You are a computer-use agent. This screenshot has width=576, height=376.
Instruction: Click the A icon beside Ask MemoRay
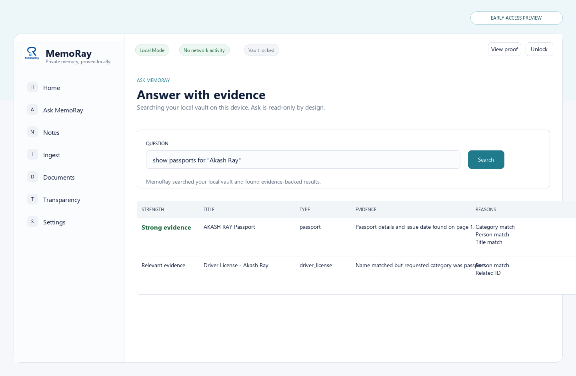tap(32, 110)
